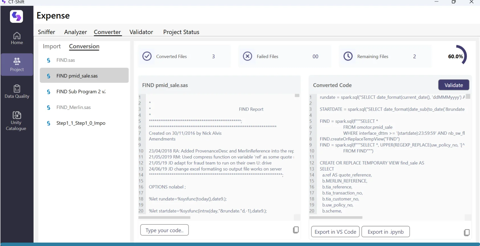Click FIND.createOrReplaceTempView line in converted code
The image size is (480, 246).
pyautogui.click(x=360, y=139)
